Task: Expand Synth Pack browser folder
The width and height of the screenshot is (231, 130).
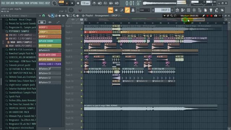Action: pos(14,96)
